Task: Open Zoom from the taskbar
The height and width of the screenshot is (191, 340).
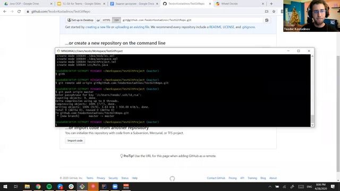Action: coord(115,186)
